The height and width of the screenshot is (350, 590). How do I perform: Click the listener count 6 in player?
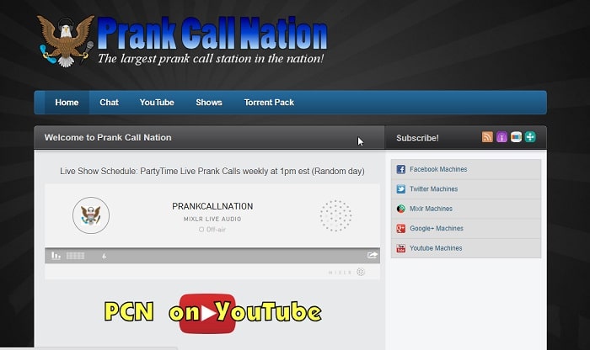point(104,256)
